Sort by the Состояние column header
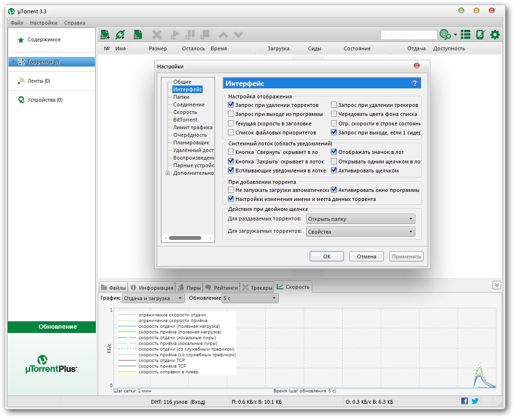The image size is (514, 418). coord(357,48)
